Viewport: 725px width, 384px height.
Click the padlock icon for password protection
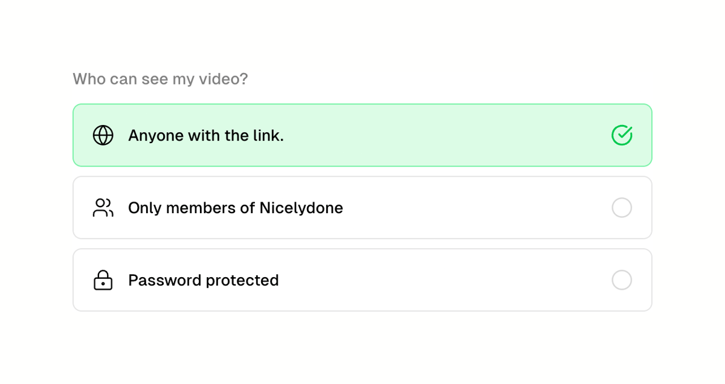click(x=103, y=280)
